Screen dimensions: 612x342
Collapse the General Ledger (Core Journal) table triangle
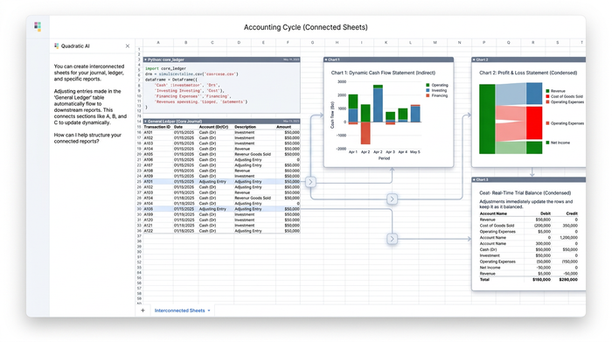[x=146, y=122]
